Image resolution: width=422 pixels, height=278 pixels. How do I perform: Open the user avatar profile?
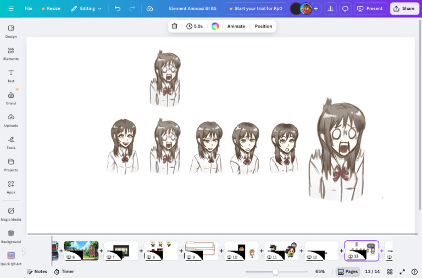[x=306, y=9]
